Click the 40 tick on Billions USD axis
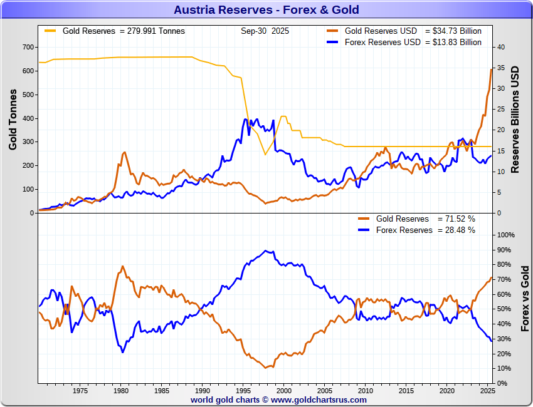This screenshot has height=407, width=533. pyautogui.click(x=501, y=47)
